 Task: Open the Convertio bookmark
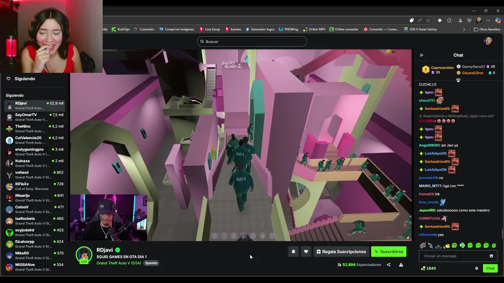(381, 29)
